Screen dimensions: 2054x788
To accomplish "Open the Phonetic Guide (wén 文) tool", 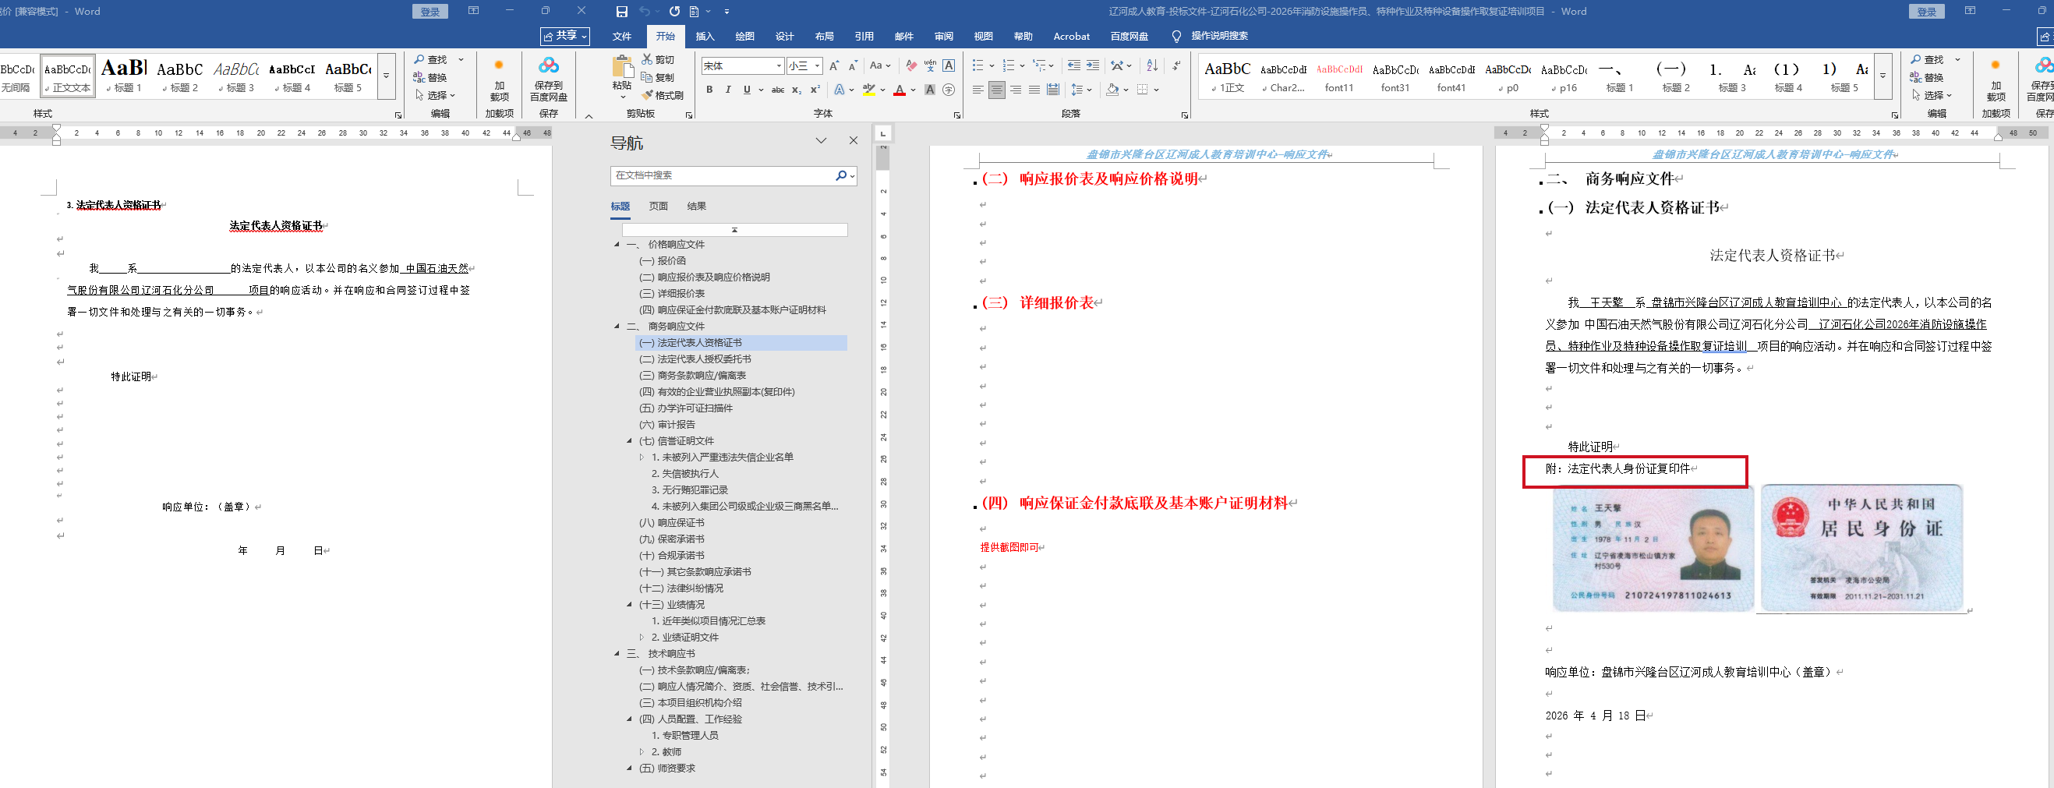I will point(930,65).
